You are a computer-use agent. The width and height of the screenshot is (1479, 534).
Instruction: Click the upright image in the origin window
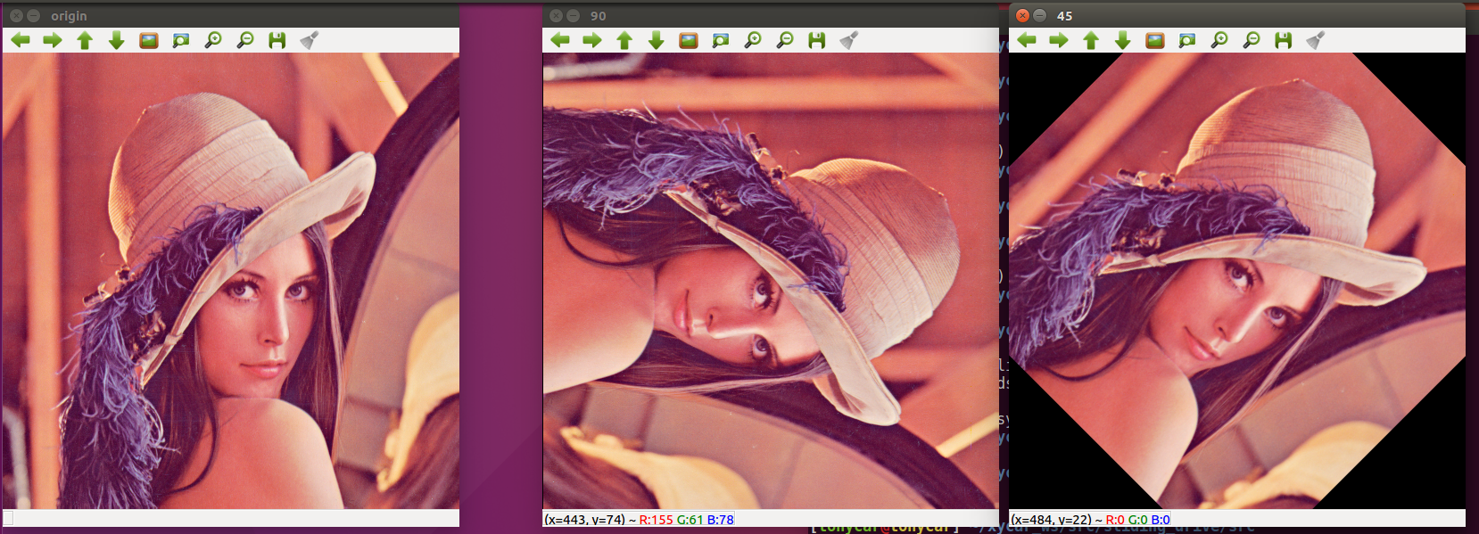point(231,281)
